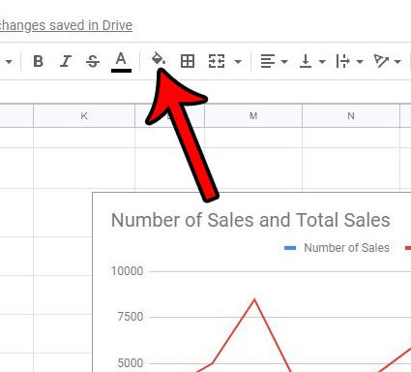Click the merge cells icon
Viewport: 411px width, 372px height.
(217, 61)
